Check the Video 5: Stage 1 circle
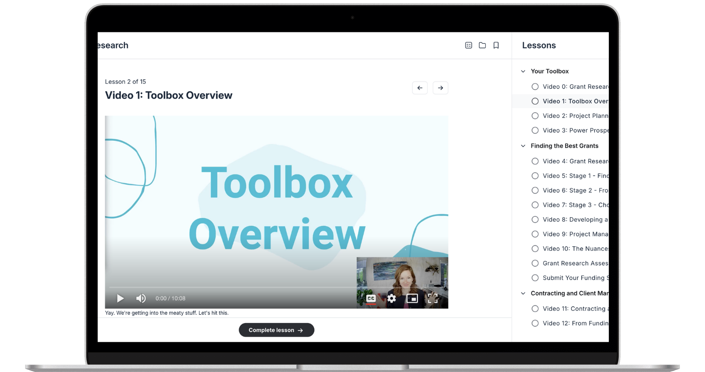Viewport: 705px width, 372px height. pos(535,176)
